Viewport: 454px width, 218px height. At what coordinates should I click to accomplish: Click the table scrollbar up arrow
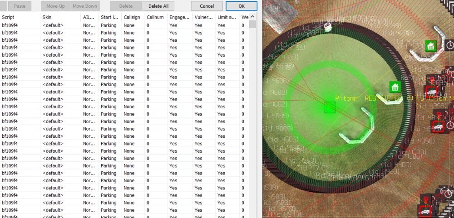point(252,17)
